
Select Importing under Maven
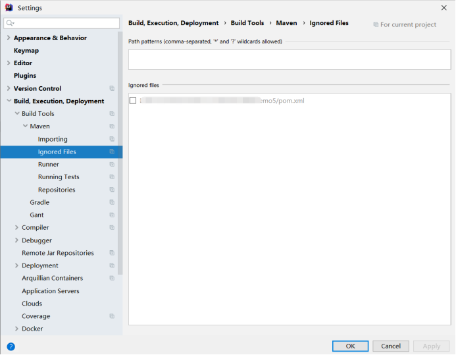point(53,140)
